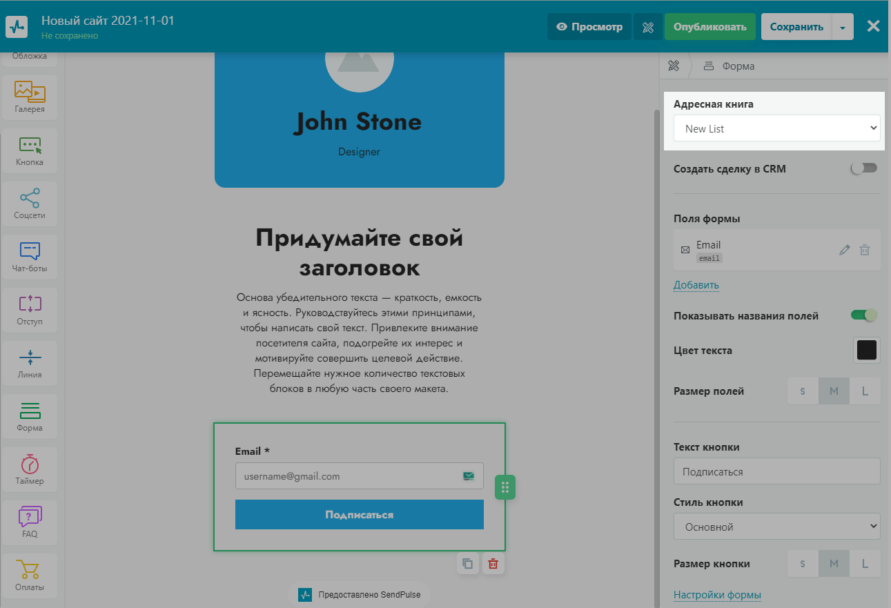
Task: Select the Button block icon
Action: pos(30,150)
